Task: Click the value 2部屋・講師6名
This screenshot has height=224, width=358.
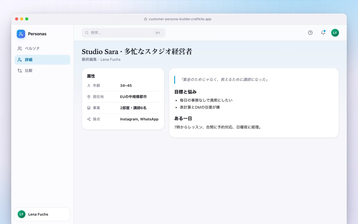Action: tap(133, 108)
